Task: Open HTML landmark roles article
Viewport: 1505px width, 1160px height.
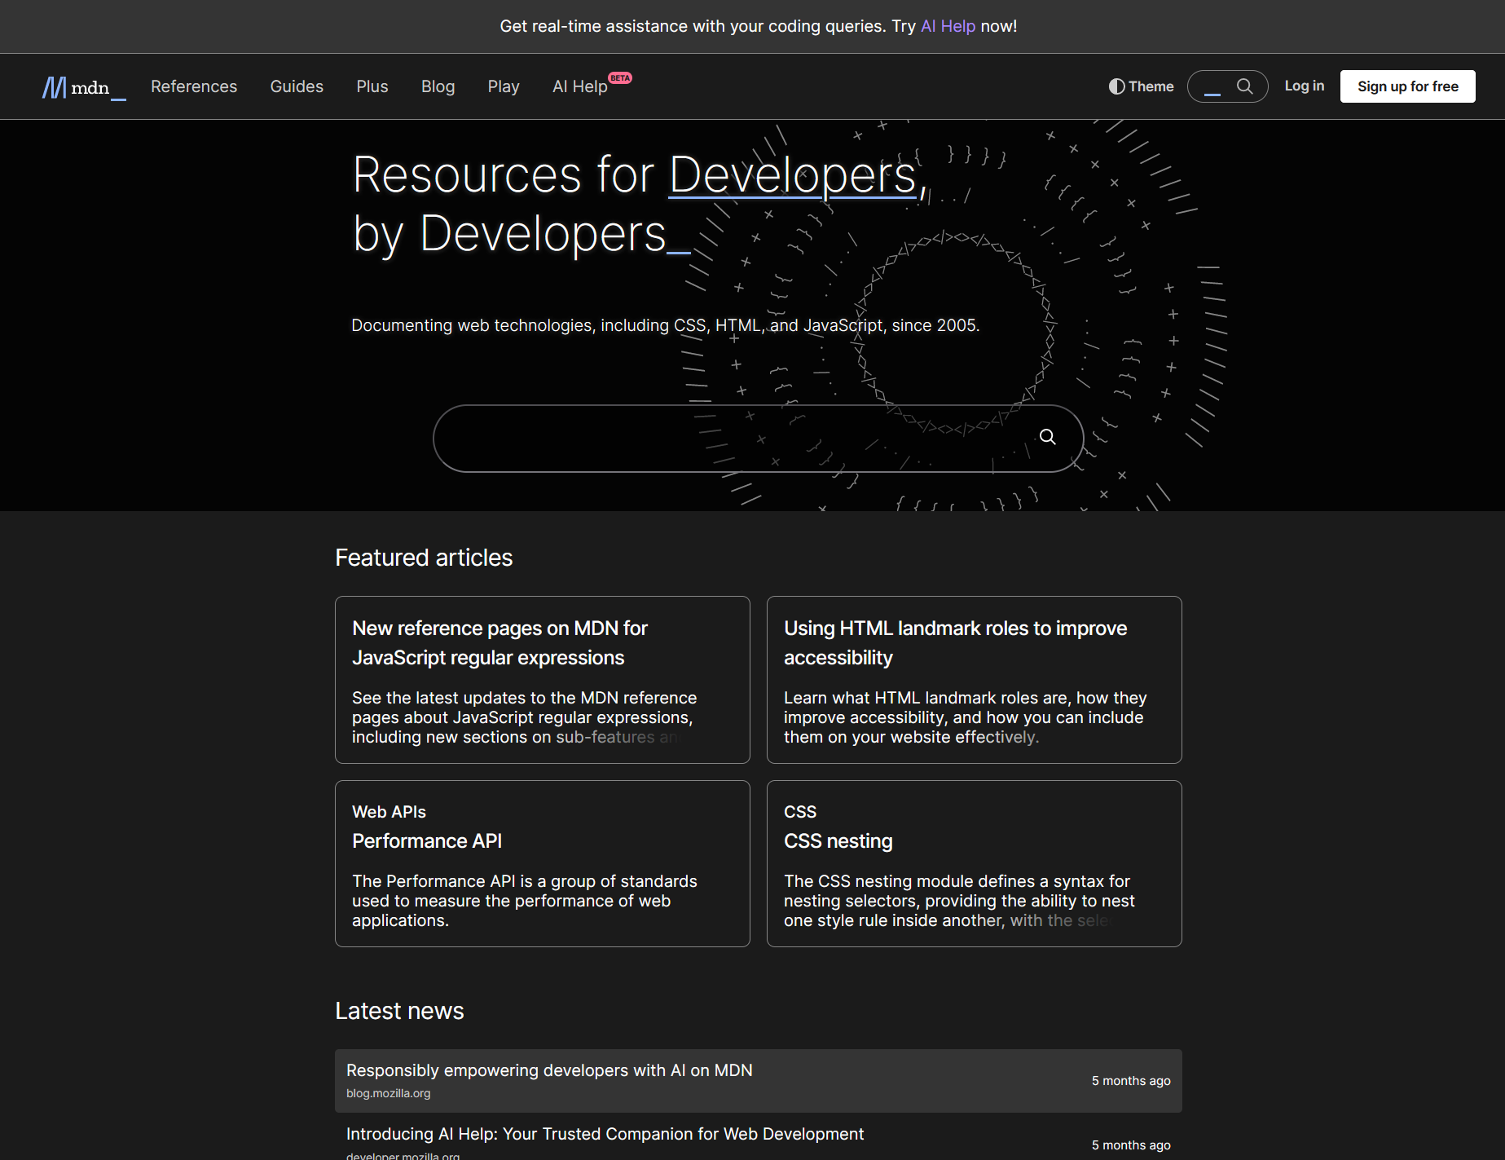Action: tap(955, 643)
